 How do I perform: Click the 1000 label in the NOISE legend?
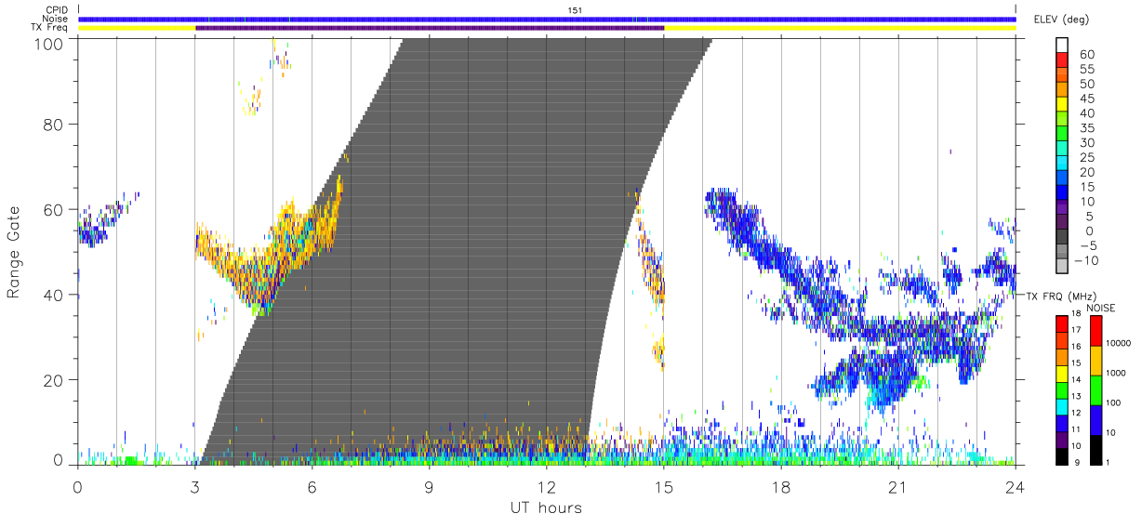click(1118, 374)
